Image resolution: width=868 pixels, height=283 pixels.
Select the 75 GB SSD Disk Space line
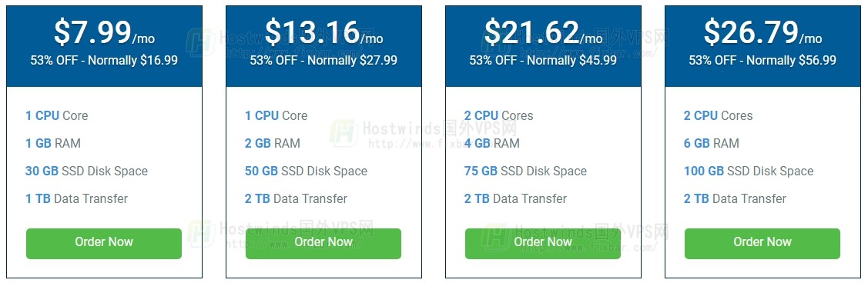click(x=525, y=171)
